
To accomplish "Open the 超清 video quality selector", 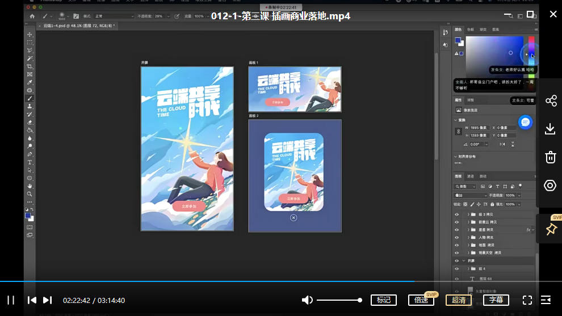I will tap(458, 300).
